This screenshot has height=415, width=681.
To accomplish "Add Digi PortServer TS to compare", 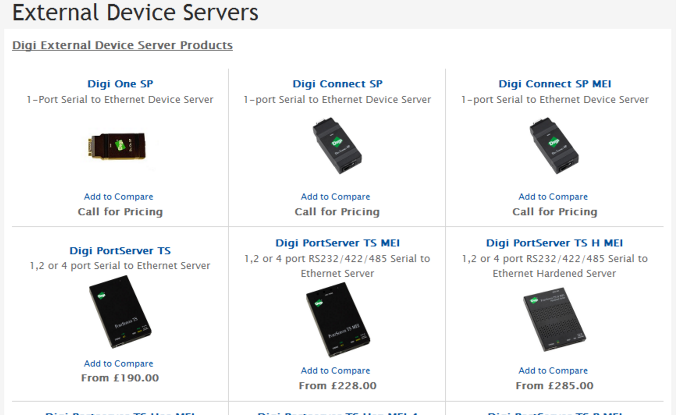I will 118,364.
